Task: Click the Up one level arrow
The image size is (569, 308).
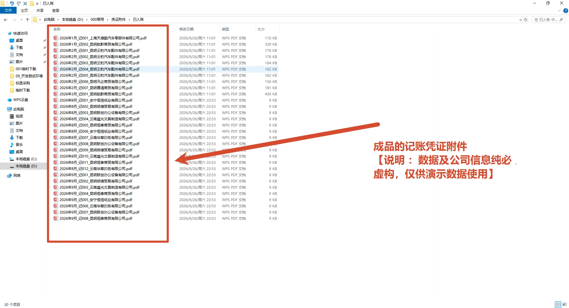Action: (x=28, y=20)
